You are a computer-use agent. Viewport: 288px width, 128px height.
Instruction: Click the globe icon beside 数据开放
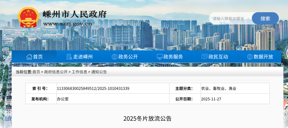250,57
